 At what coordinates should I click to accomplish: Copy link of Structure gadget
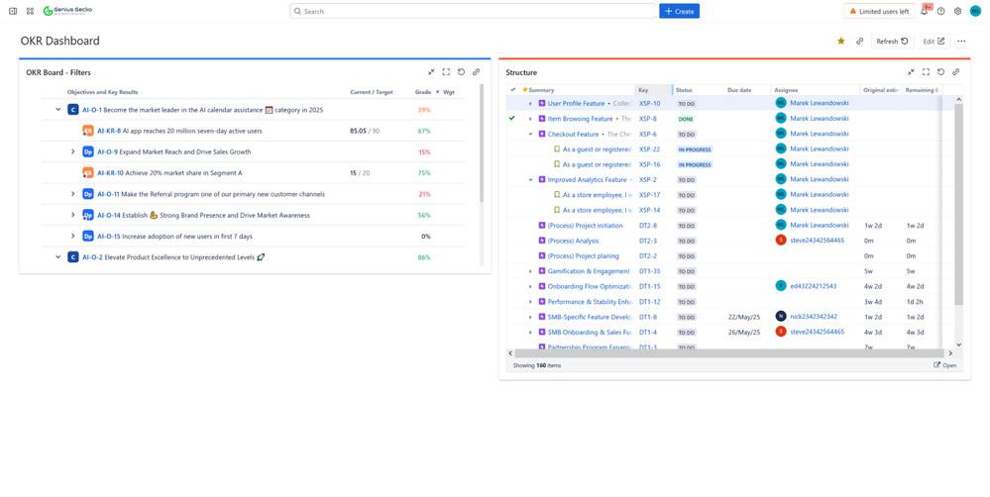pos(956,72)
